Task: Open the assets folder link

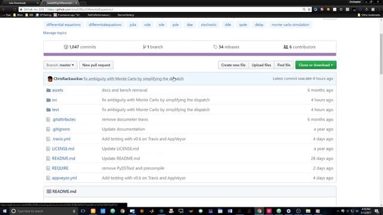Action: pyautogui.click(x=57, y=90)
